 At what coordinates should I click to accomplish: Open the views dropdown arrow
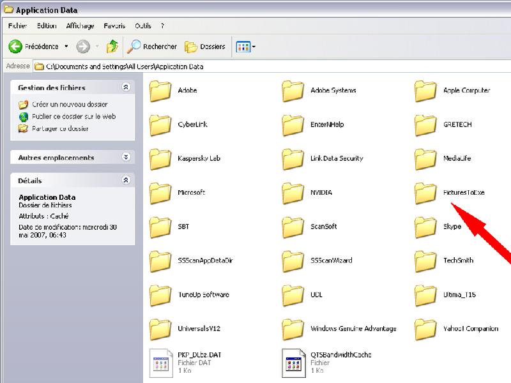tap(254, 47)
